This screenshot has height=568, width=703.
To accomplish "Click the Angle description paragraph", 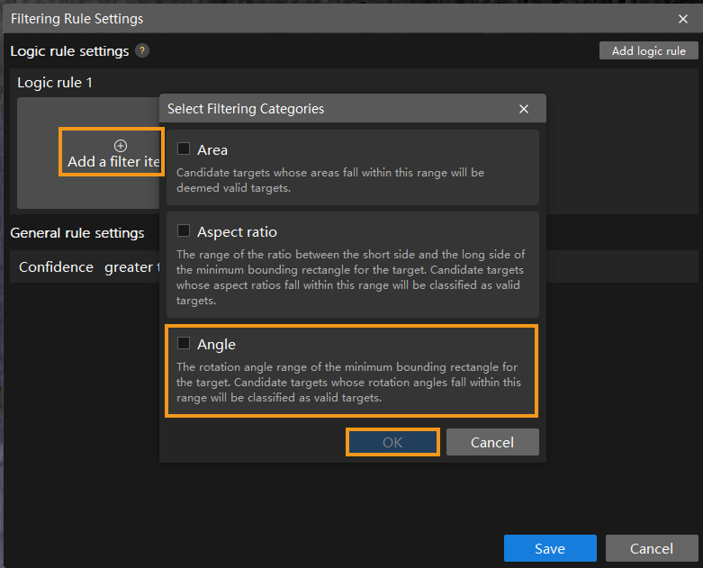I will pos(348,383).
